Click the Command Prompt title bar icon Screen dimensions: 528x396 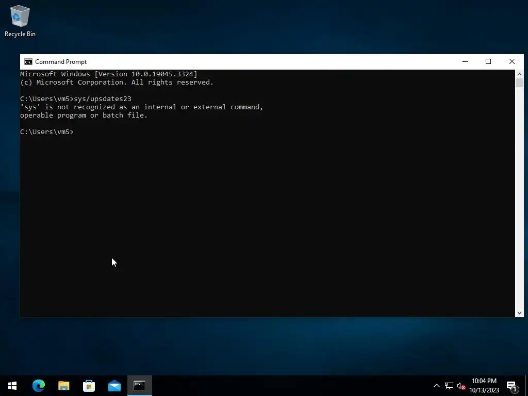[28, 62]
